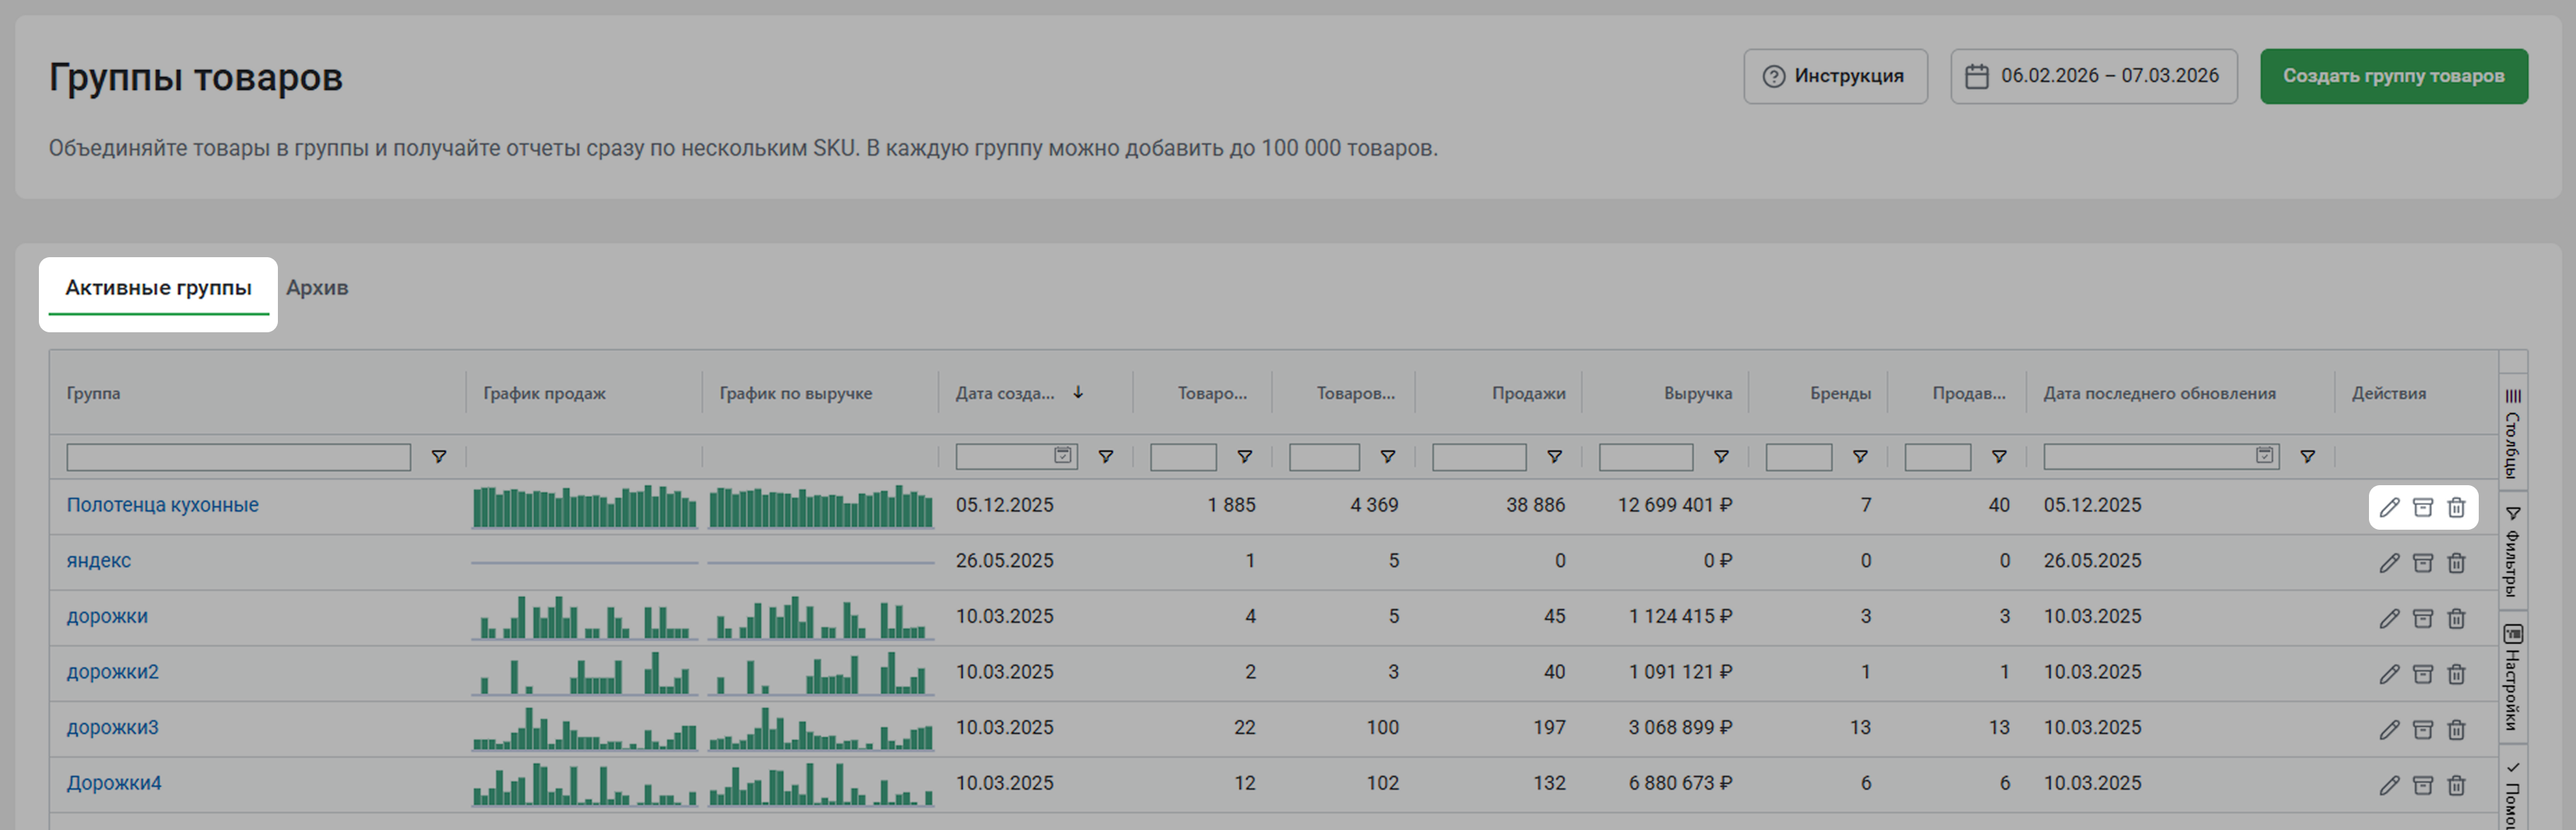Click filter funnel in Выручка column

pyautogui.click(x=1721, y=457)
